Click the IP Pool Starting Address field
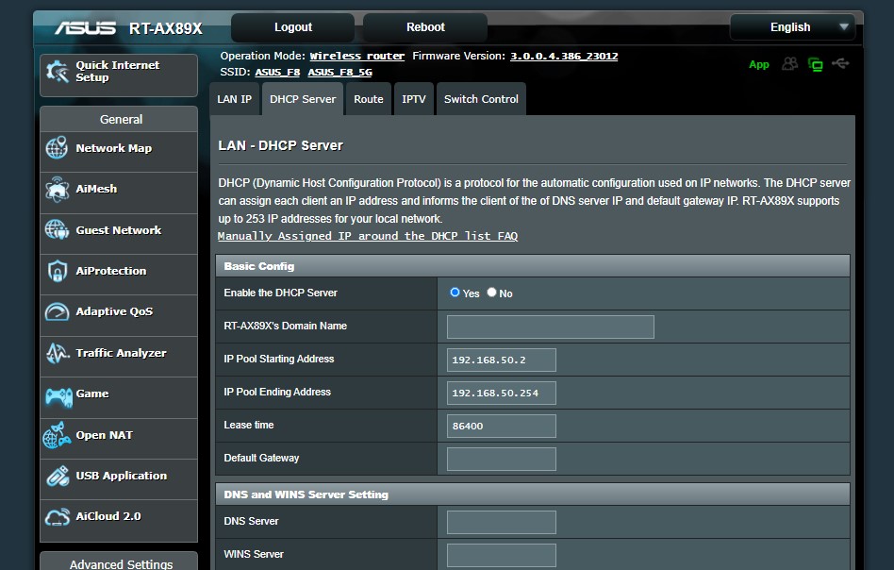 tap(501, 360)
